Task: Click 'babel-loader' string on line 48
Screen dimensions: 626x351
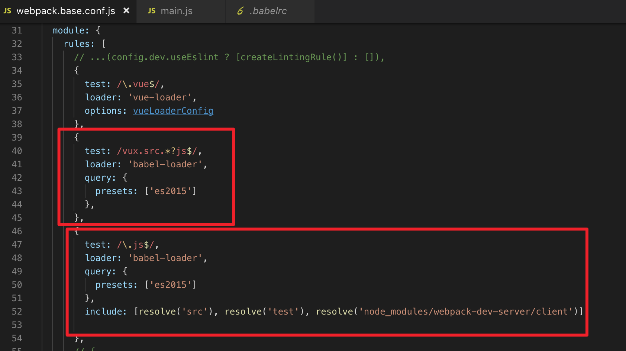Action: click(x=165, y=258)
